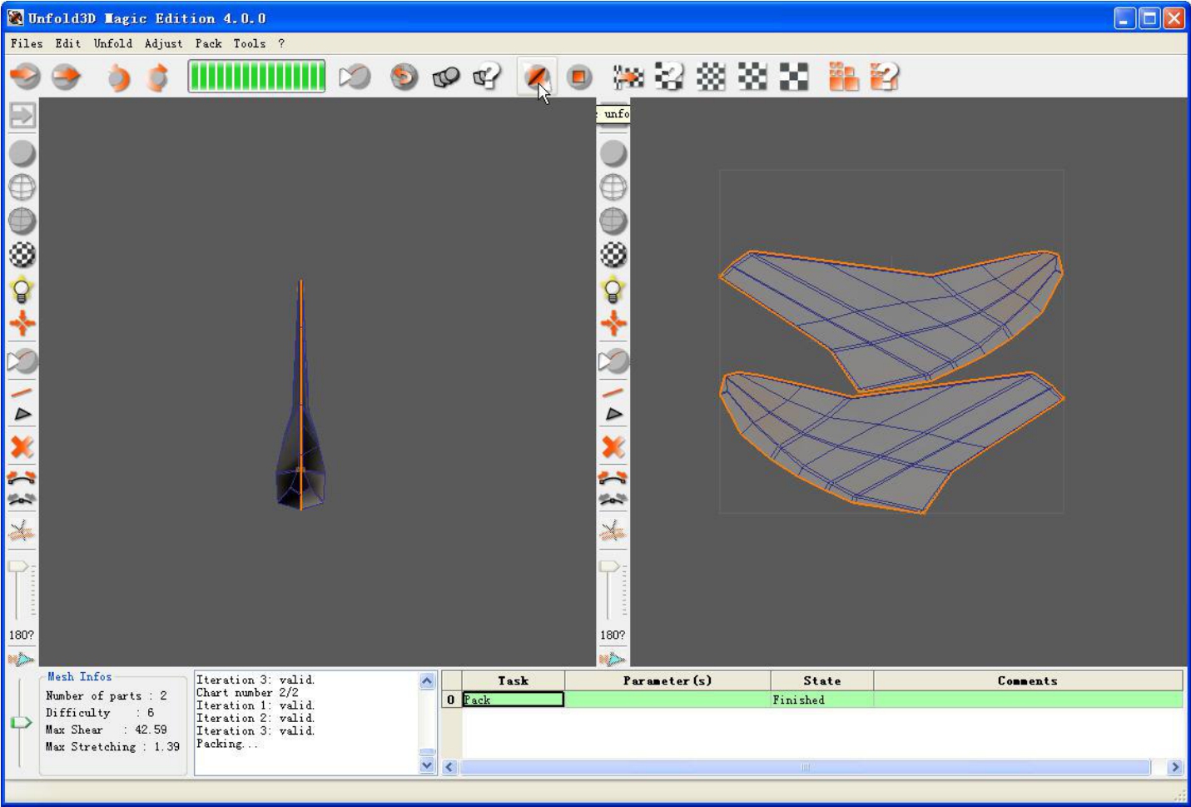Click the double-cube unfold toolbar icon

(x=446, y=77)
